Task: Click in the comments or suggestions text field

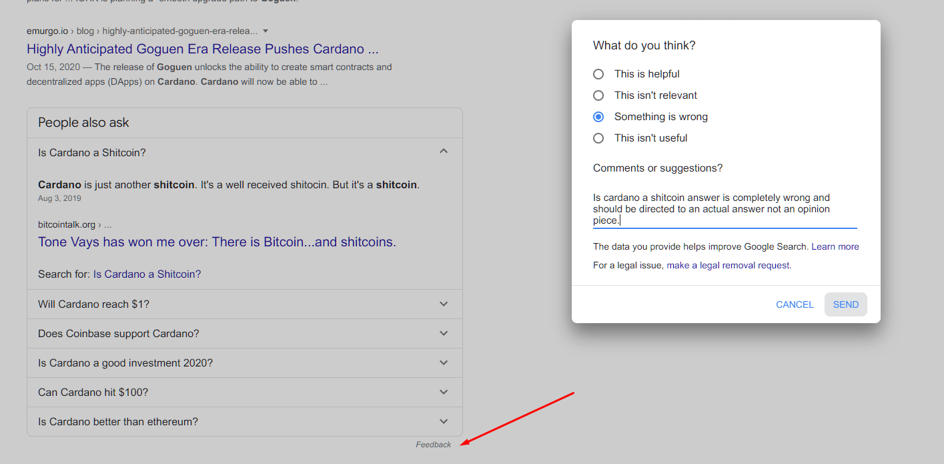Action: click(725, 209)
